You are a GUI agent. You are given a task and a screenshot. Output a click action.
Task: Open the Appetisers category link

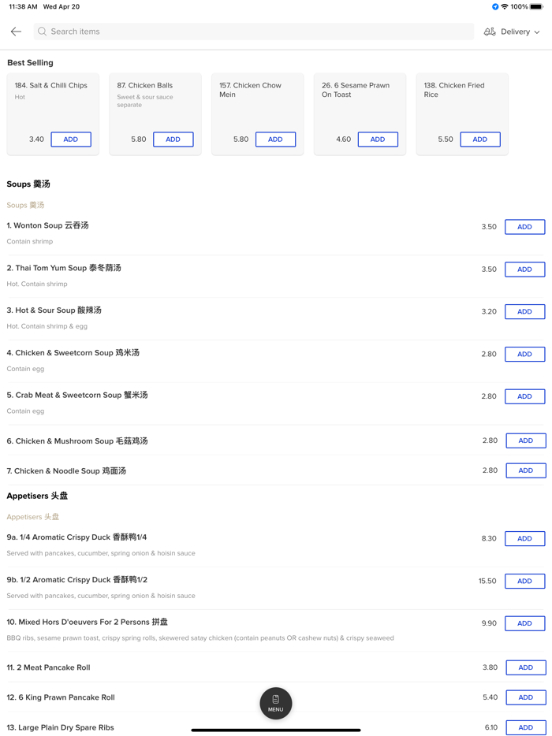(33, 517)
